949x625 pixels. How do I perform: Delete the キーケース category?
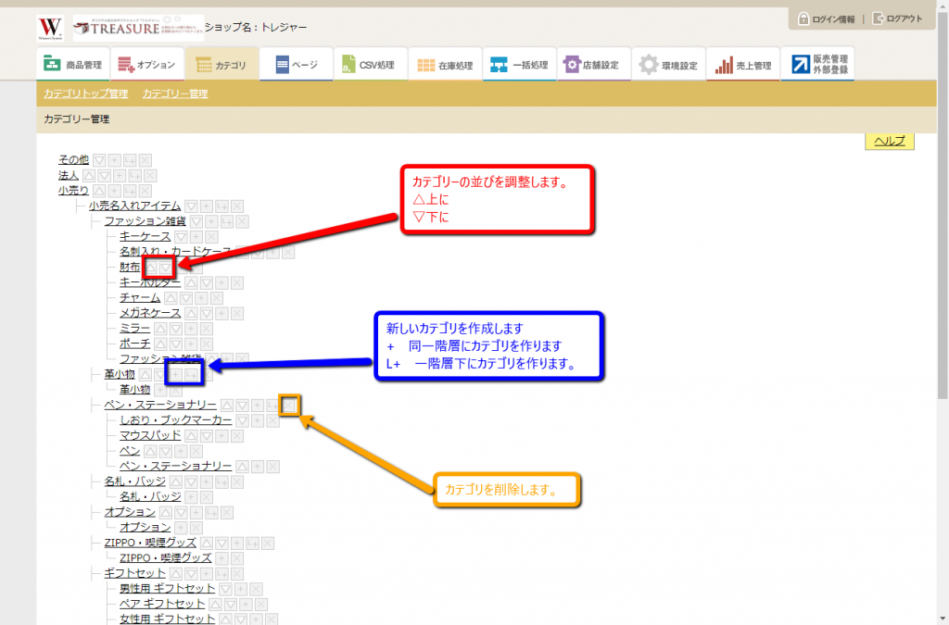pyautogui.click(x=211, y=237)
